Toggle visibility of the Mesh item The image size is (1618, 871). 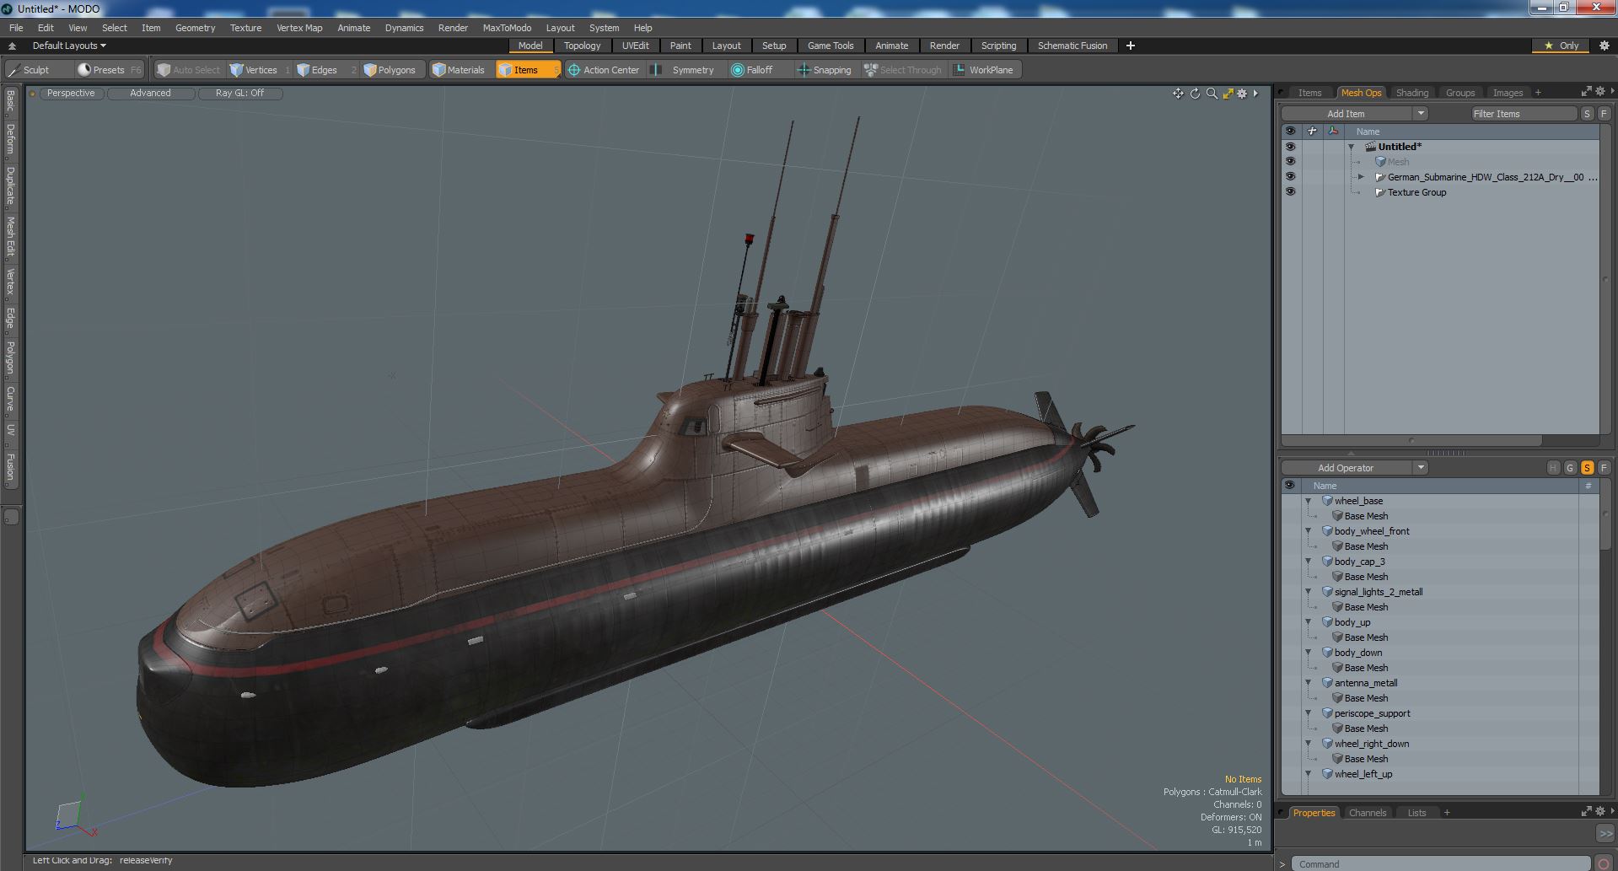tap(1290, 162)
